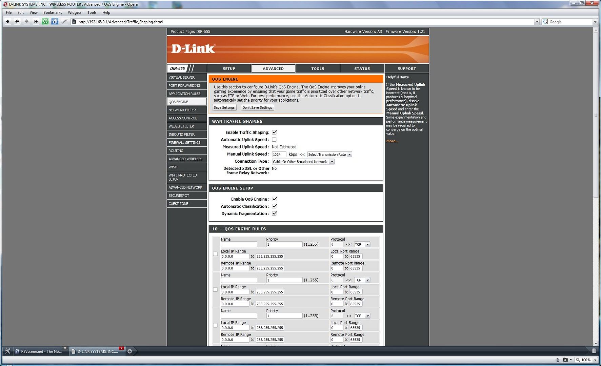
Task: Click Manual Uplink Speed input field
Action: point(279,155)
